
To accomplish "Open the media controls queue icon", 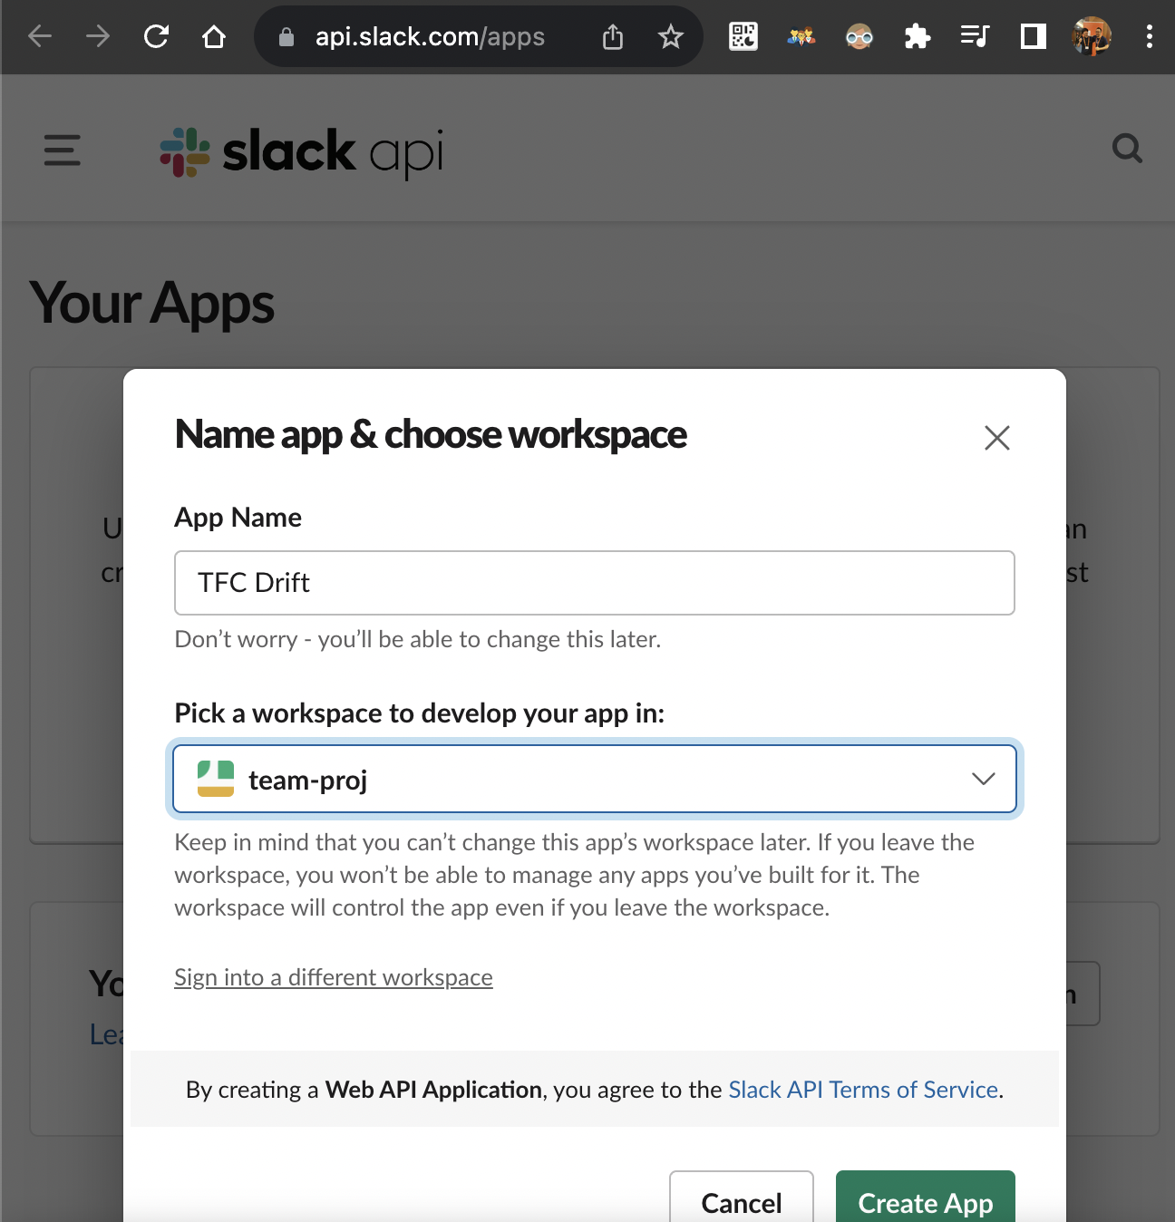I will pyautogui.click(x=976, y=36).
